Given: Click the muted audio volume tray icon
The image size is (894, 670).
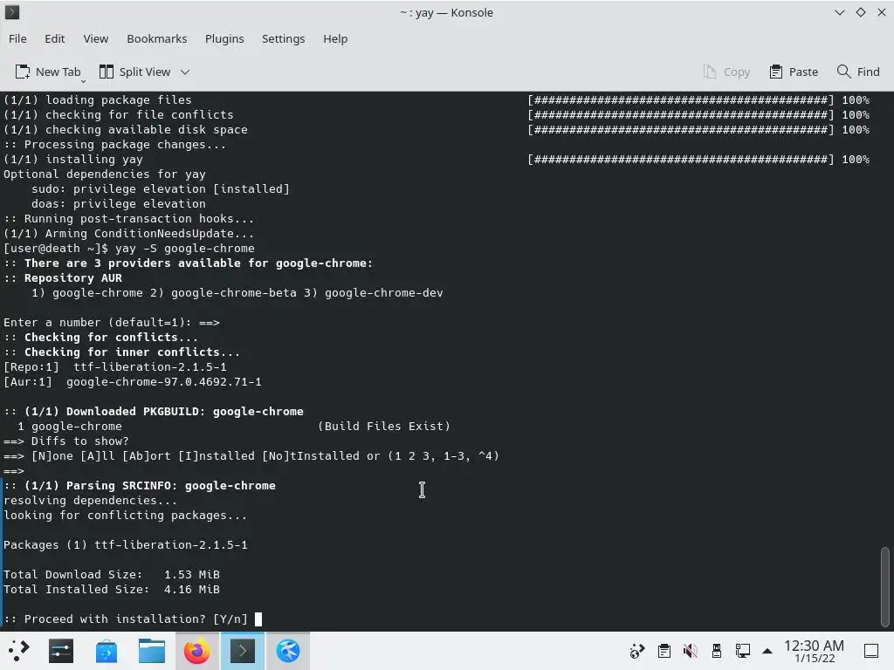Looking at the screenshot, I should point(691,651).
